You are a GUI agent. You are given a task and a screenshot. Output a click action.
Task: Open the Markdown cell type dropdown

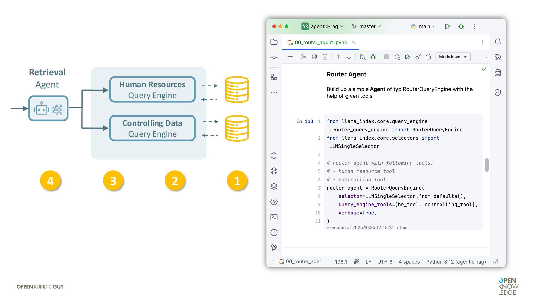point(453,57)
